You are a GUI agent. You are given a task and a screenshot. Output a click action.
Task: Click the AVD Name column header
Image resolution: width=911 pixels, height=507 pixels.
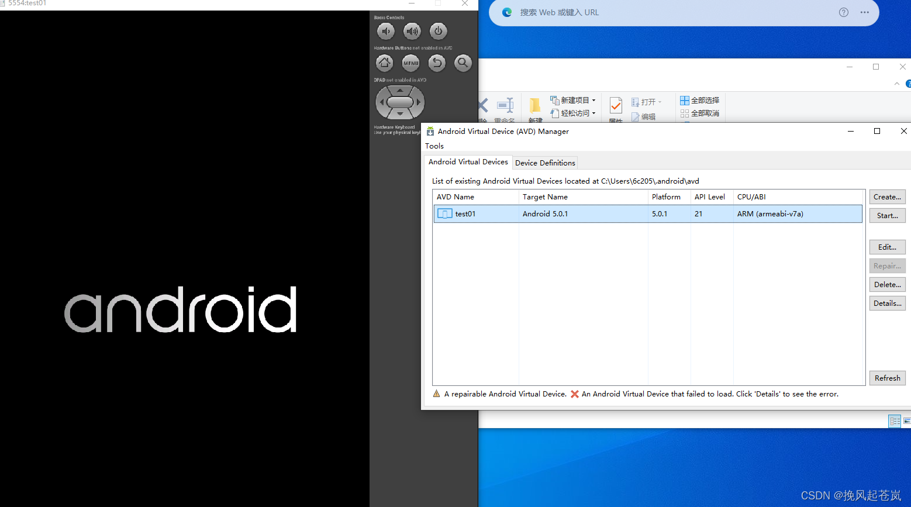click(x=476, y=197)
